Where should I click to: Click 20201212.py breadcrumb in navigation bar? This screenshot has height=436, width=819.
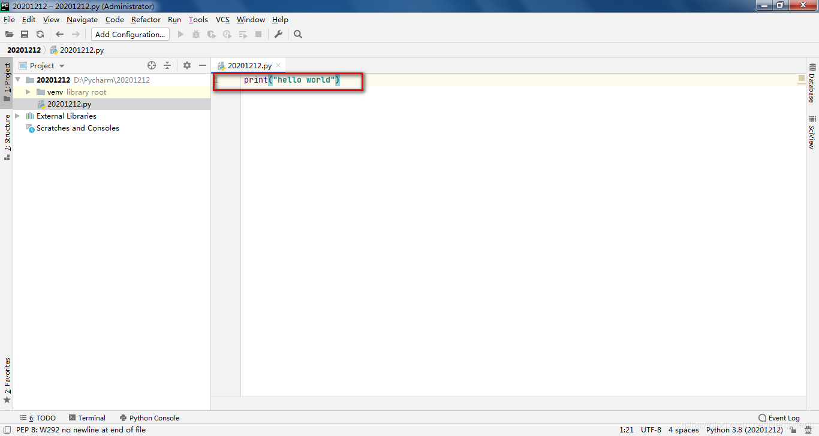(x=77, y=50)
